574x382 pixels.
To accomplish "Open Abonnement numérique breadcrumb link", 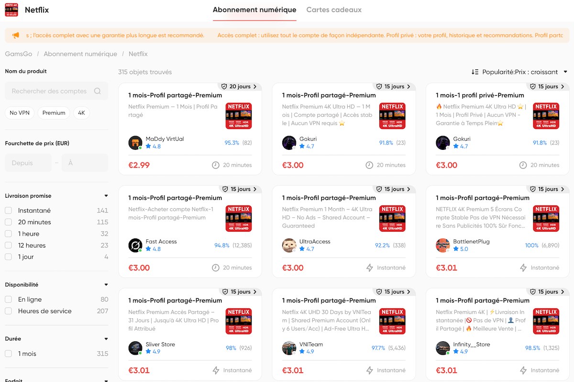I will pyautogui.click(x=80, y=54).
